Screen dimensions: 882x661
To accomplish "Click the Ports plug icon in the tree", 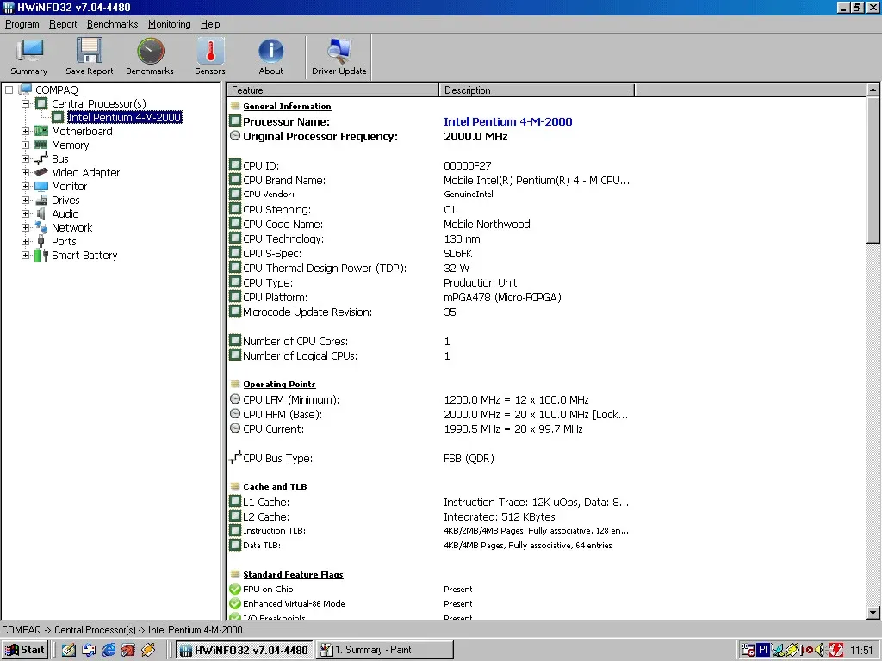I will pos(41,241).
